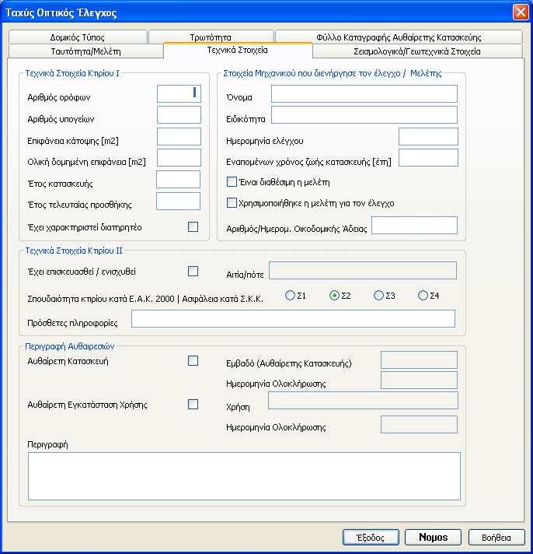This screenshot has height=554, width=533.
Task: Click the Έτος τελευταίας προσθήκης field
Action: [178, 201]
